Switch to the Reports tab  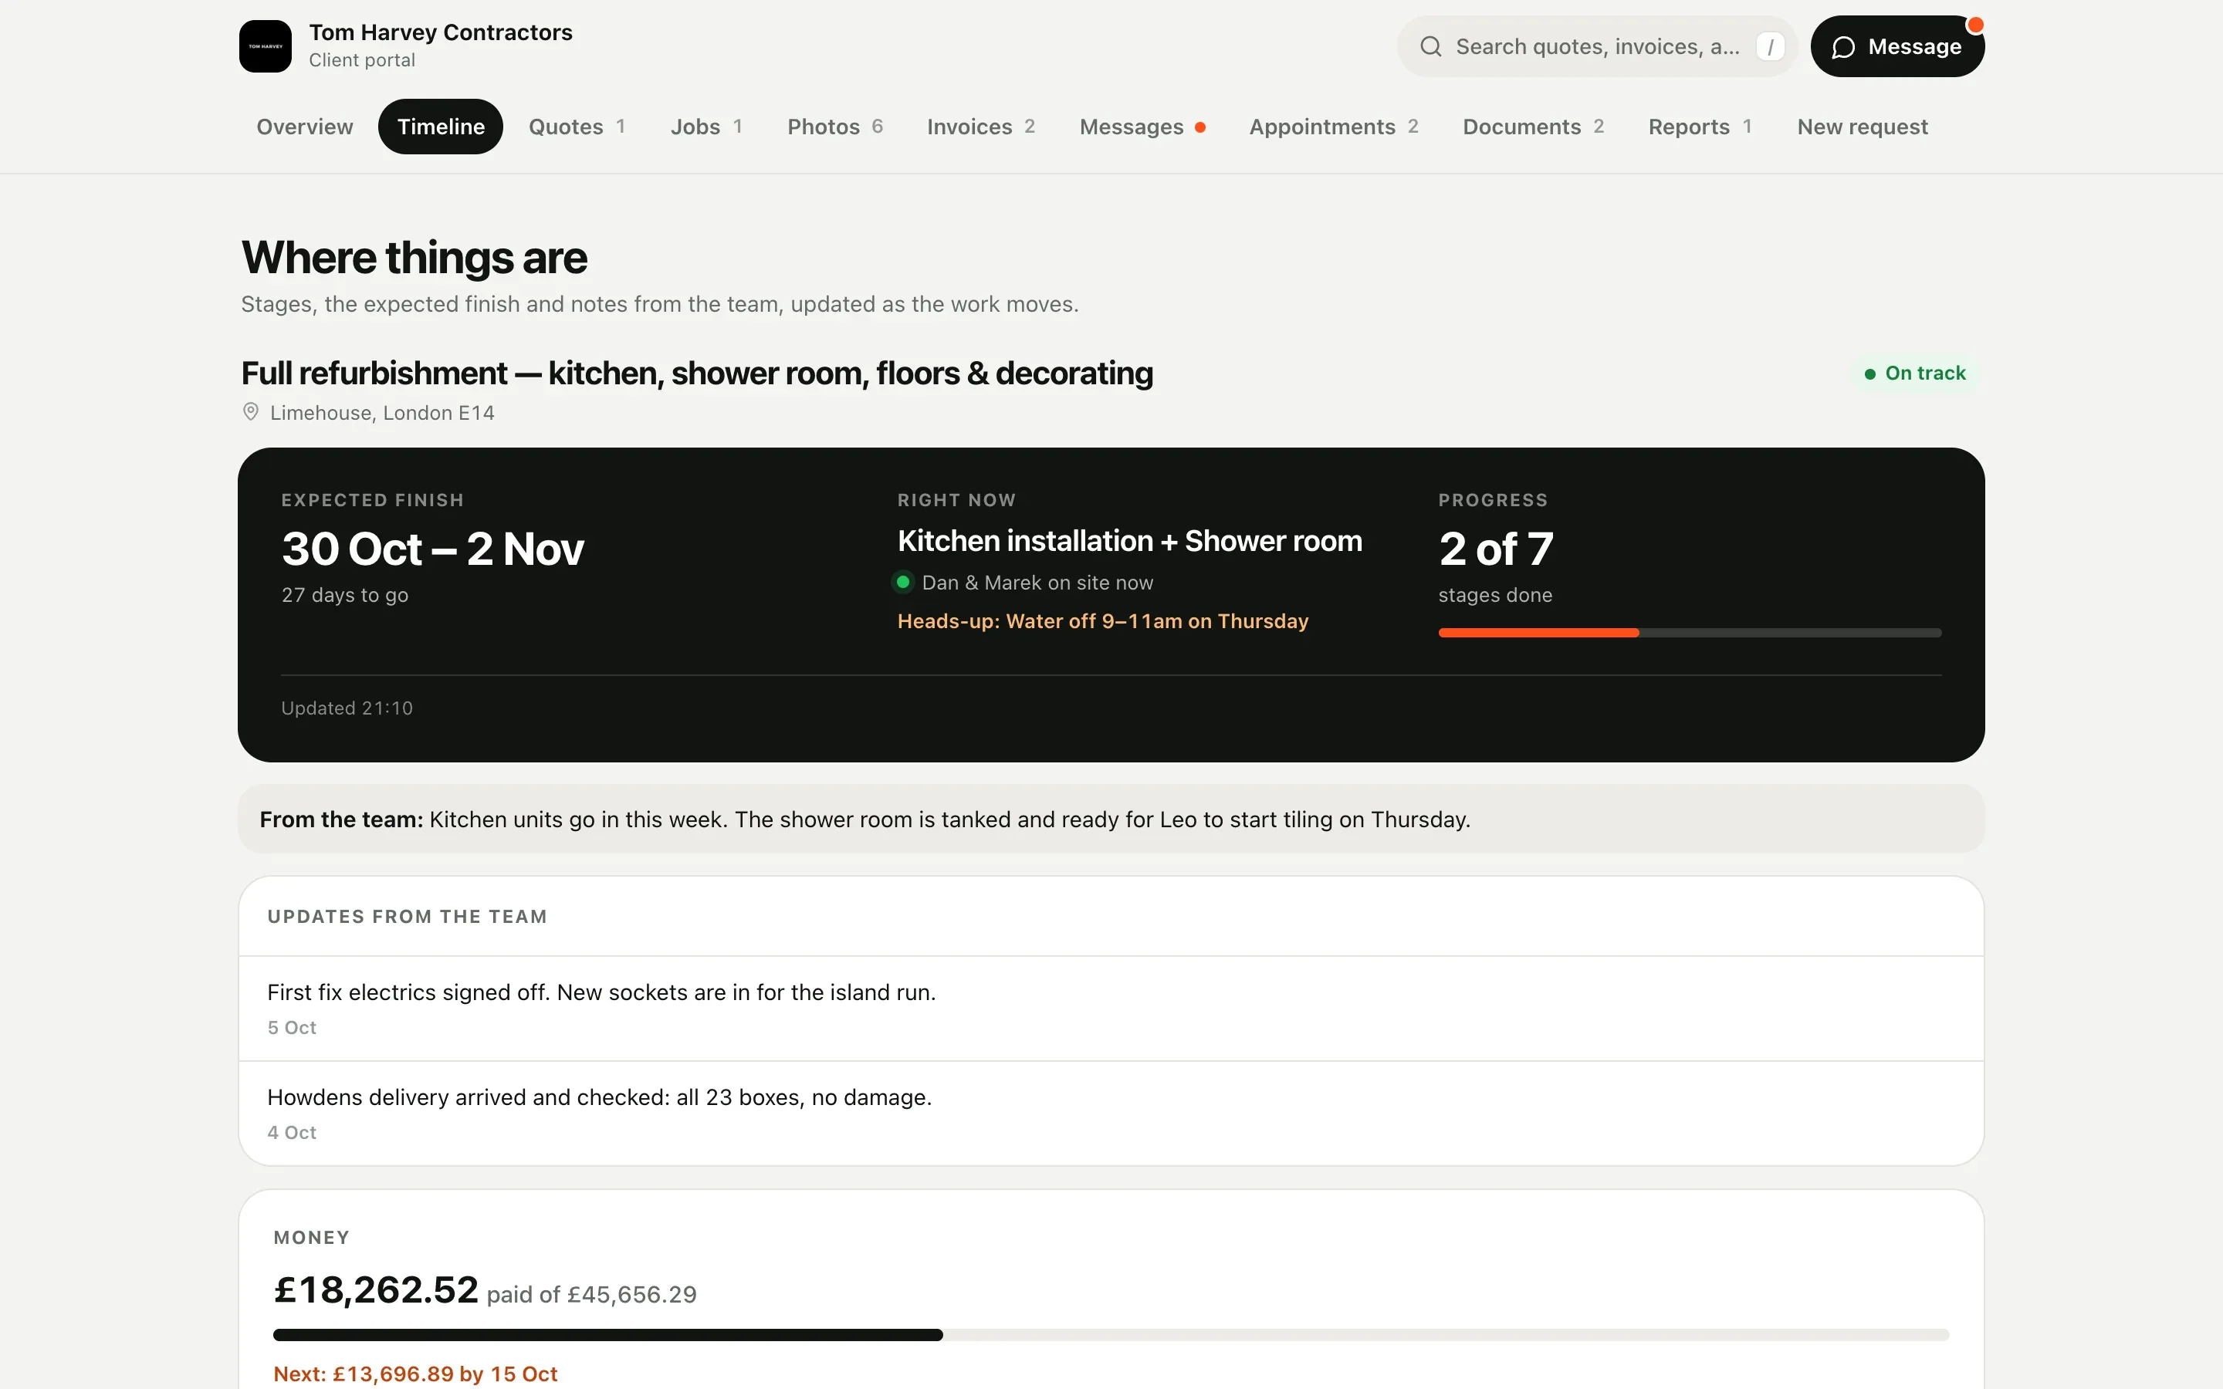click(x=1700, y=127)
